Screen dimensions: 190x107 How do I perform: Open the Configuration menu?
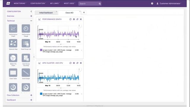[x=38, y=3]
